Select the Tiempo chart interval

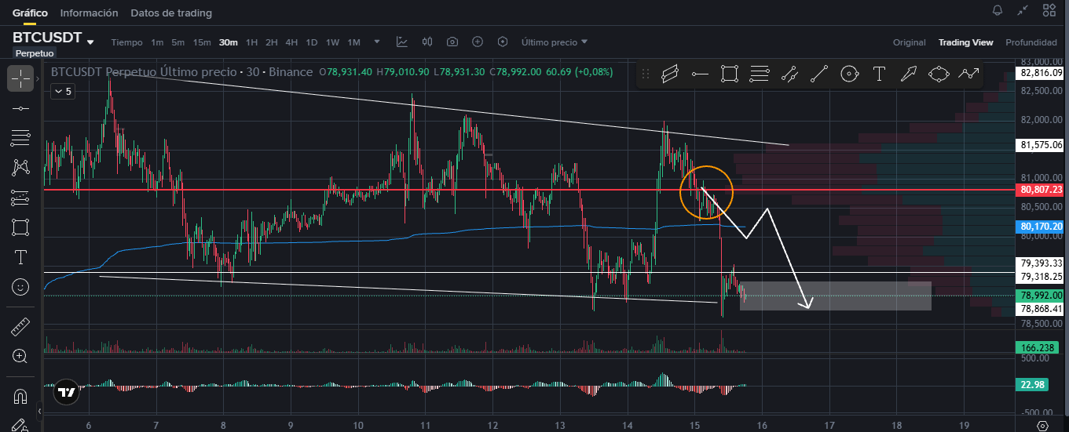pos(126,42)
